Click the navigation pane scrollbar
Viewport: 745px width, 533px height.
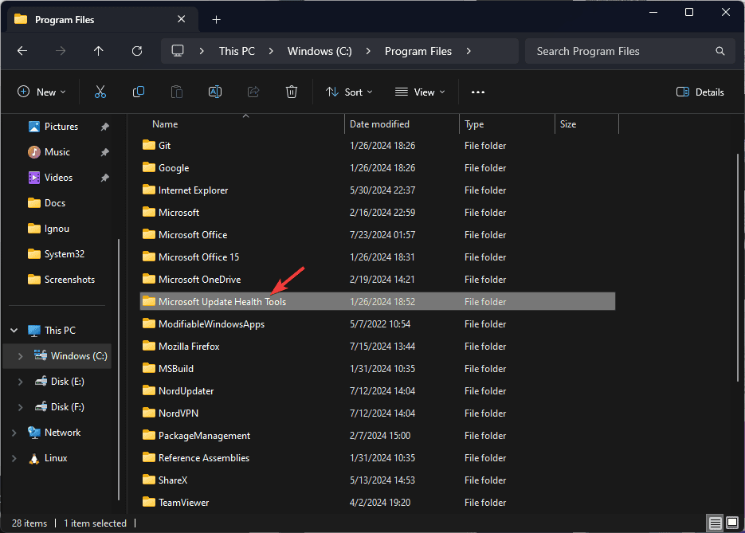(118, 369)
